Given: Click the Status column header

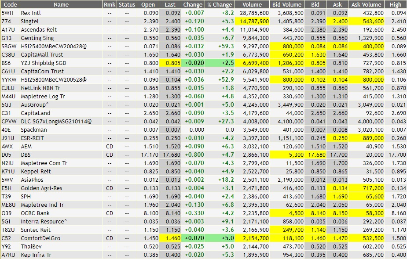Looking at the screenshot, I should 127,5.
